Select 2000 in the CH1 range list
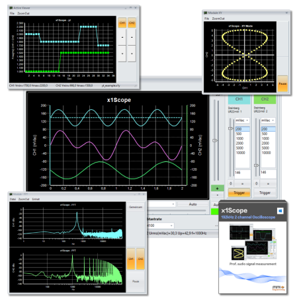 click(x=243, y=144)
